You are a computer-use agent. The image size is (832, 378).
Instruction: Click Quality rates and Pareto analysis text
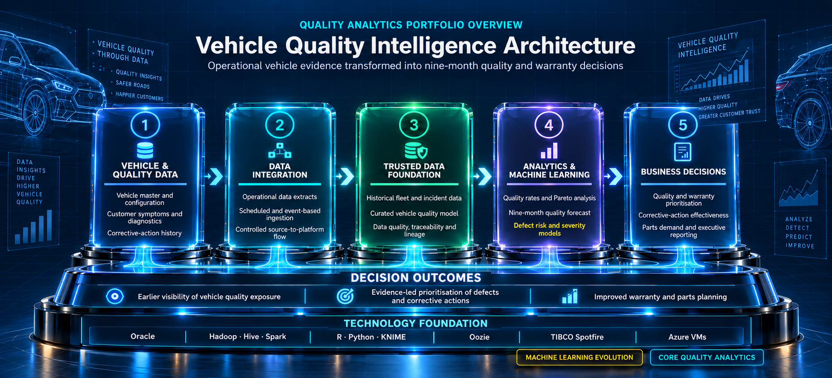point(550,198)
